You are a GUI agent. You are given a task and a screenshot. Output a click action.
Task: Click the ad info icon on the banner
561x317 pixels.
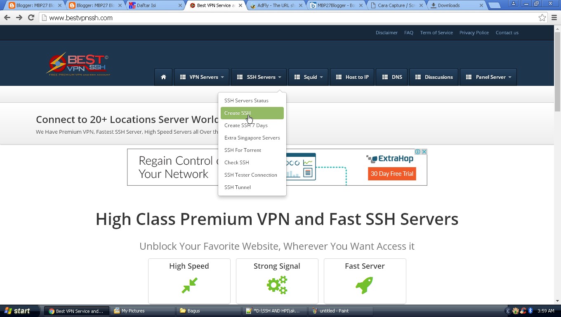tap(417, 152)
